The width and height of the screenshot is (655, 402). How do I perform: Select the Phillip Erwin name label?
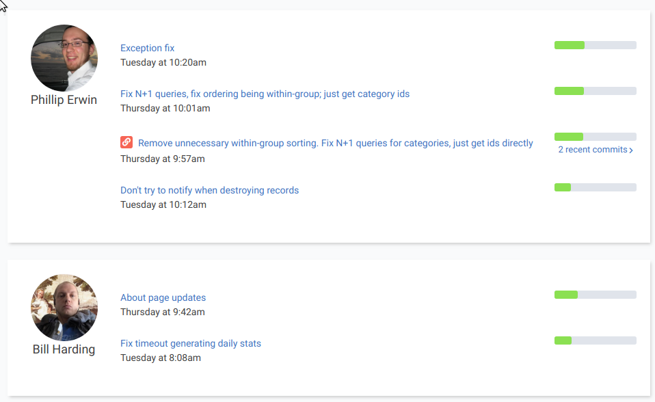pos(64,100)
